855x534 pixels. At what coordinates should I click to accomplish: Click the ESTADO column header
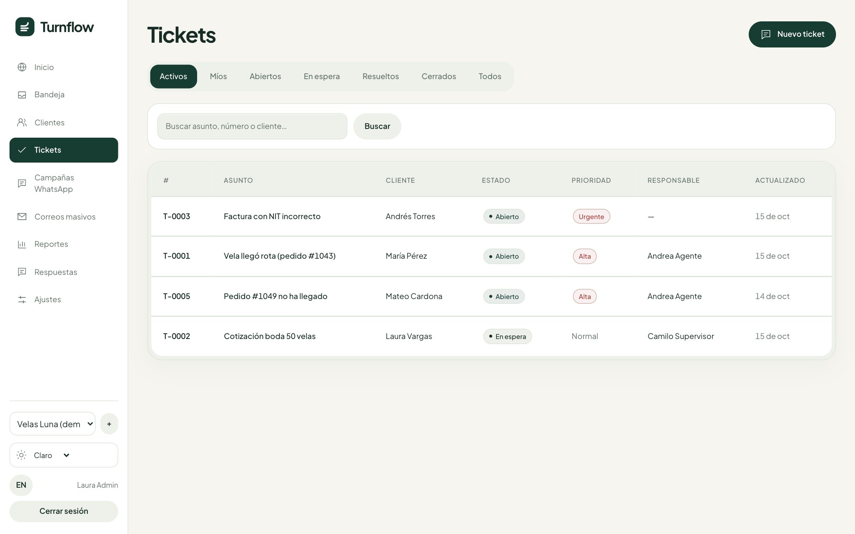point(496,180)
